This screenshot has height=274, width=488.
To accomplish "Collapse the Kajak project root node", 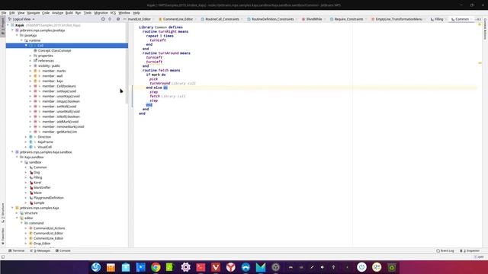I will (8, 25).
